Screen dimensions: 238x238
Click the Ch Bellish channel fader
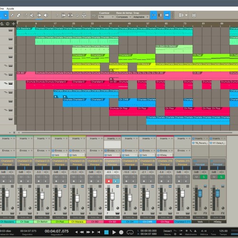(42, 196)
